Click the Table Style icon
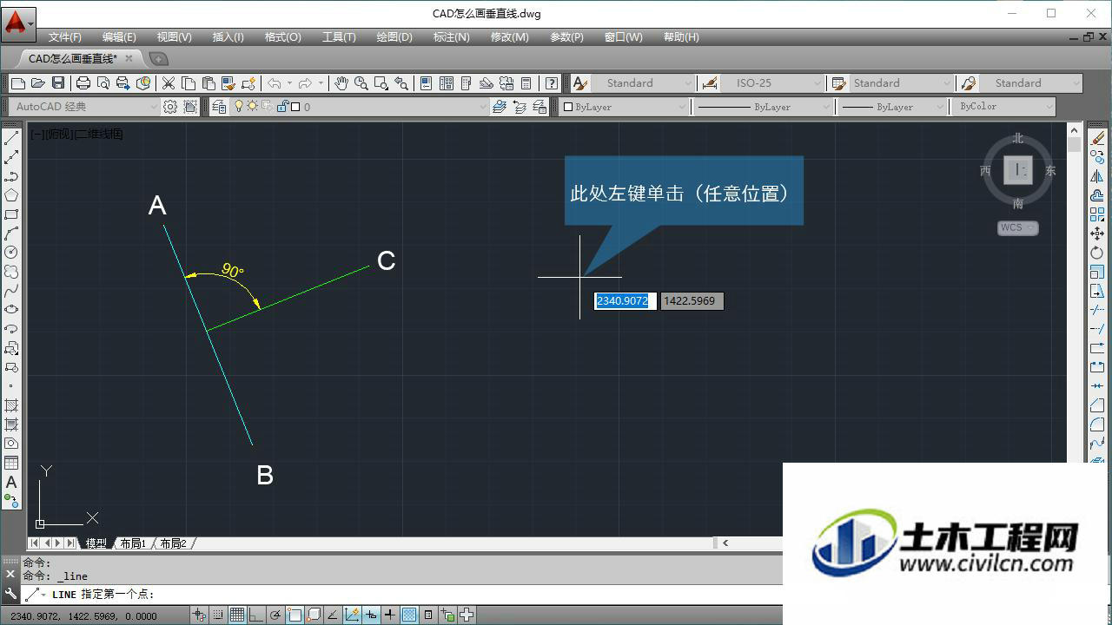Image resolution: width=1112 pixels, height=625 pixels. pyautogui.click(x=839, y=83)
